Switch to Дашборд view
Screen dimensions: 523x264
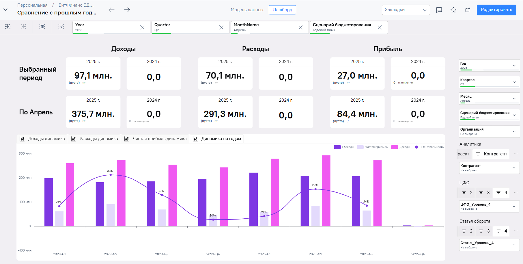(x=282, y=10)
